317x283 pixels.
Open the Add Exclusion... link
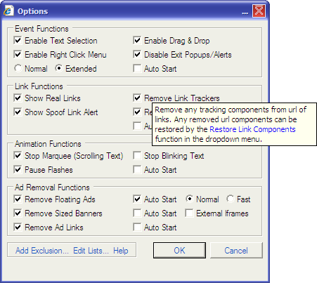[42, 251]
